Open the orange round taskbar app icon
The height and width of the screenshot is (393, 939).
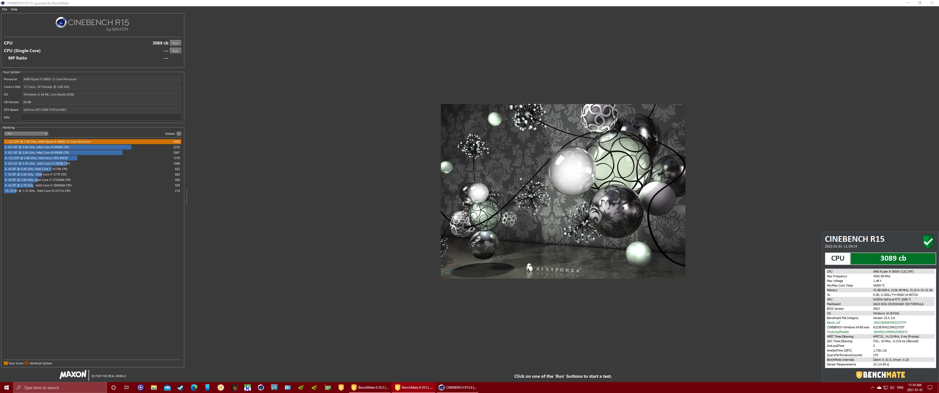coord(221,388)
